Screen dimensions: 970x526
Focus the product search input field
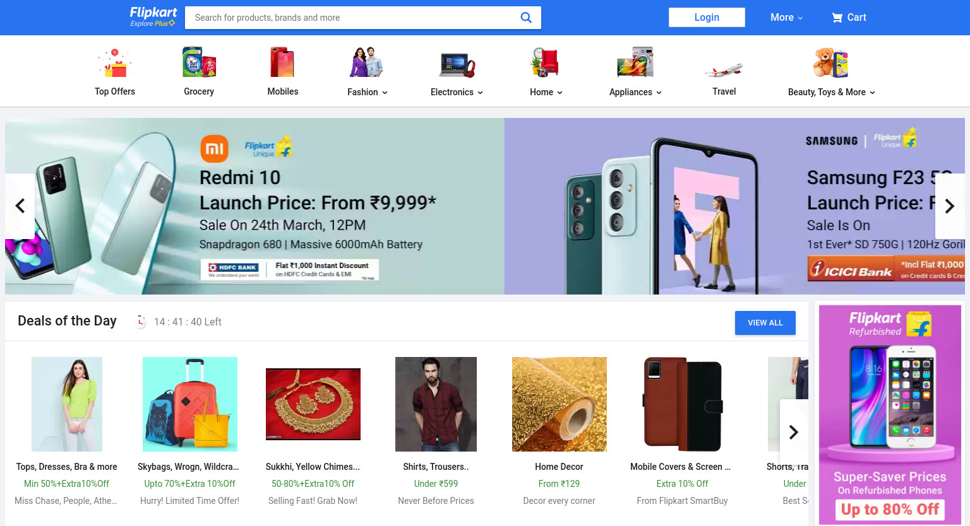354,18
